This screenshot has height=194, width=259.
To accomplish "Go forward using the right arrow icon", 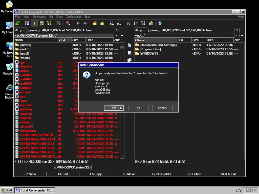I will tap(85, 23).
